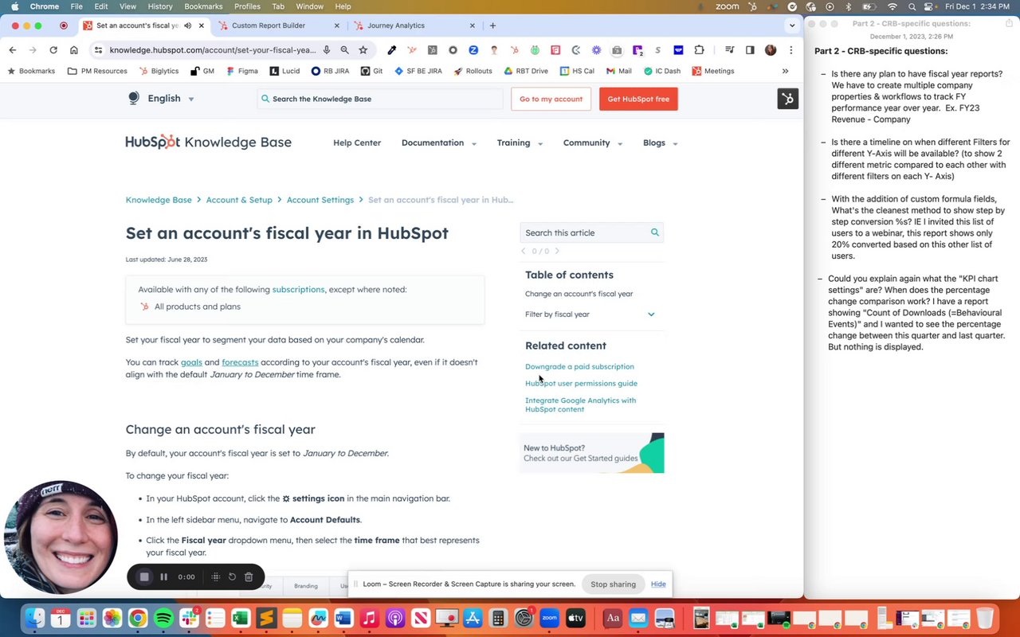Image resolution: width=1020 pixels, height=637 pixels.
Task: Open the Zoom app in the dock
Action: coord(549,618)
